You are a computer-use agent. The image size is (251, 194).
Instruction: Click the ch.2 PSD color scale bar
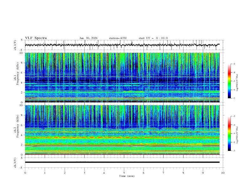pos(229,133)
